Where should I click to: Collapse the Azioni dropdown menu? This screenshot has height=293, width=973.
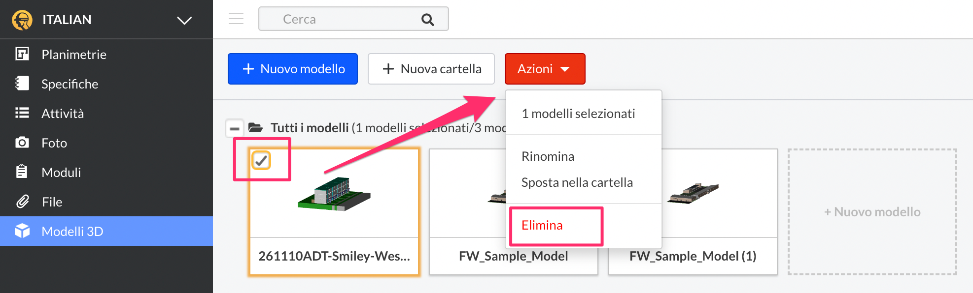[545, 69]
